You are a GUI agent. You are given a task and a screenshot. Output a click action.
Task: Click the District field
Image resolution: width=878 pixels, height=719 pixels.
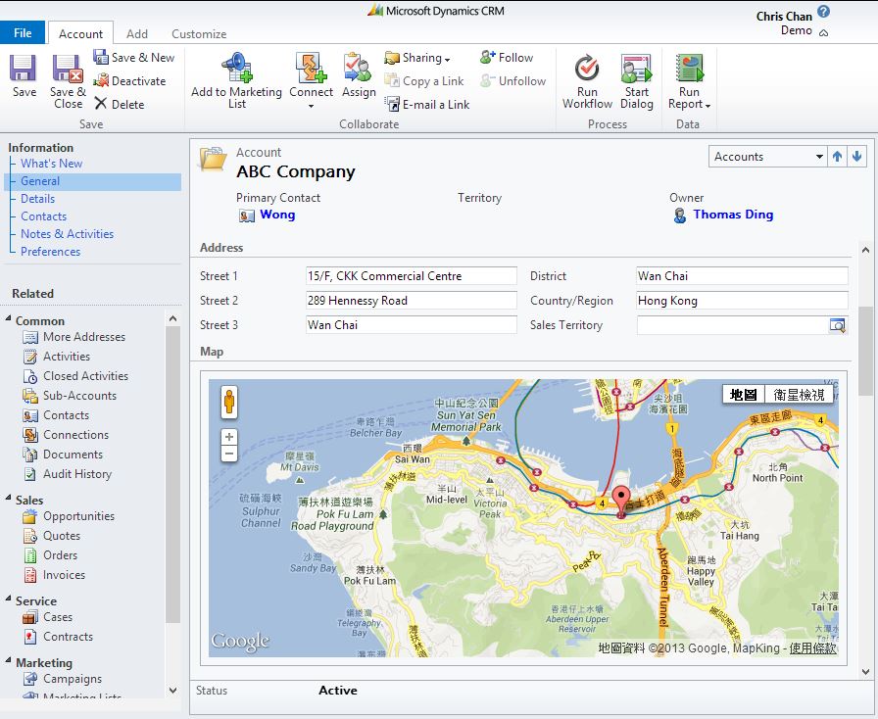click(742, 276)
